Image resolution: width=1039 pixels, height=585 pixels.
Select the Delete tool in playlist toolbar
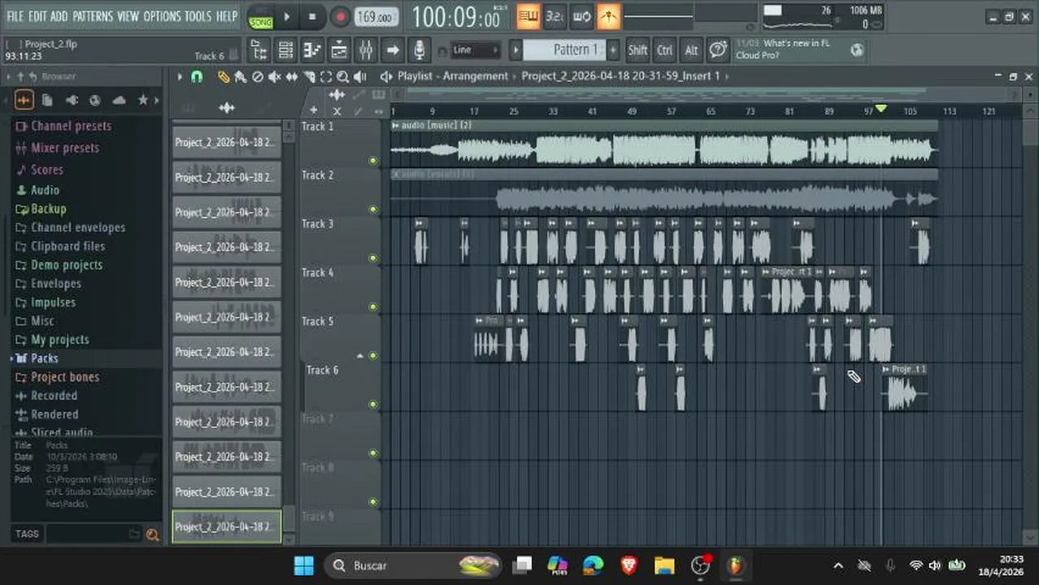(258, 76)
